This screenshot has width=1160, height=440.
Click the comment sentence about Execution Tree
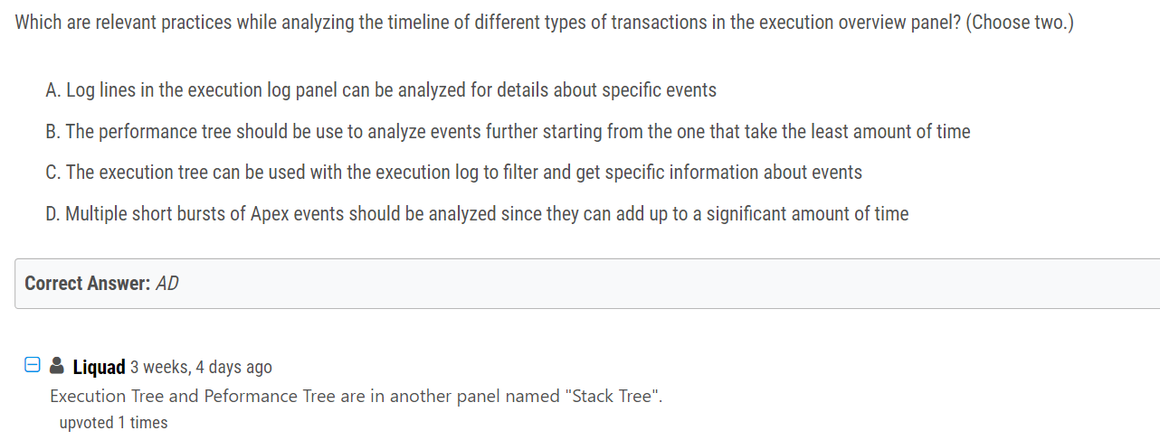click(x=357, y=396)
